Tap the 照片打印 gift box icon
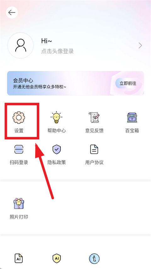This screenshot has width=151, height=269. click(x=19, y=203)
